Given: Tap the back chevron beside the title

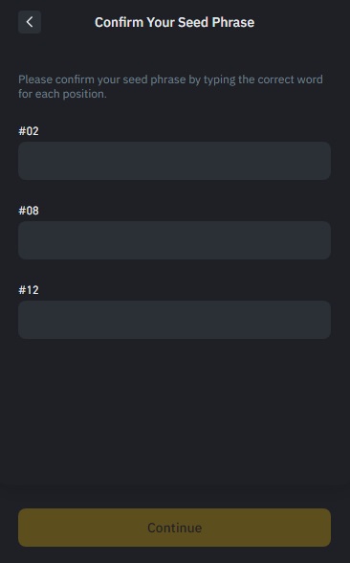Looking at the screenshot, I should (30, 22).
